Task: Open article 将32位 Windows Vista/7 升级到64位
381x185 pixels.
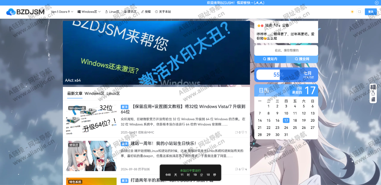Action: point(183,109)
